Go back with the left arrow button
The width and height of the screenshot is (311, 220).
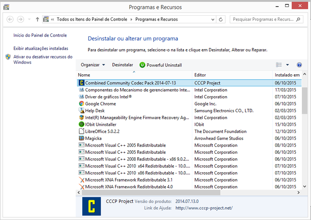click(10, 19)
